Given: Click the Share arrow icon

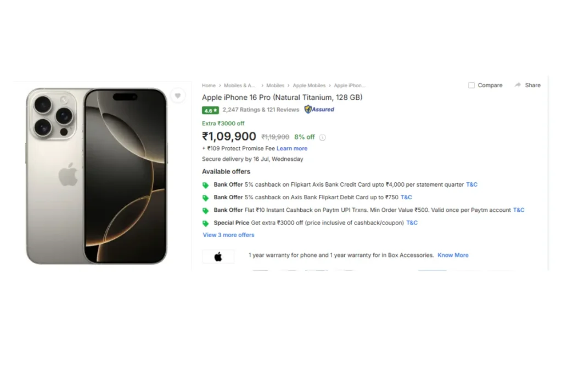Looking at the screenshot, I should pyautogui.click(x=518, y=85).
